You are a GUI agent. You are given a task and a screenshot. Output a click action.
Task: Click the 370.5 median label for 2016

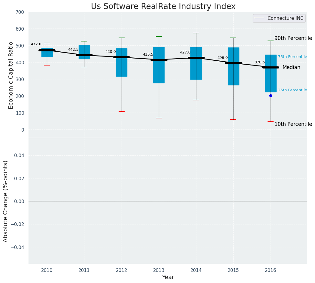pyautogui.click(x=260, y=62)
